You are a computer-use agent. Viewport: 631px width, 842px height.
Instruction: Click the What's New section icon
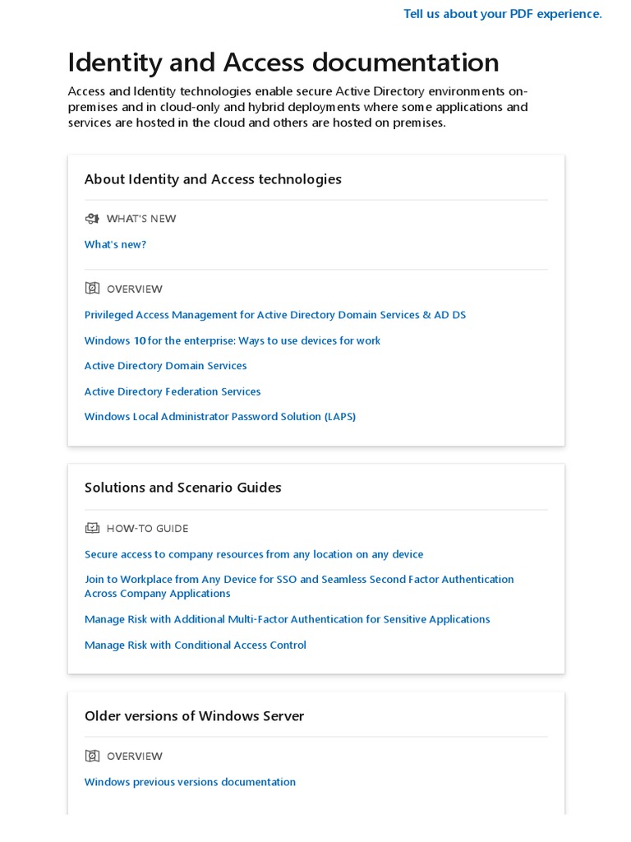92,219
